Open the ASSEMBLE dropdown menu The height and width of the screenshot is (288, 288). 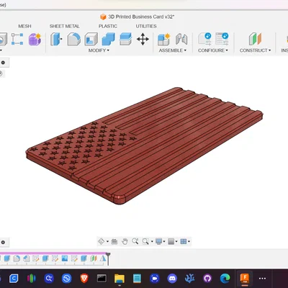pyautogui.click(x=172, y=50)
